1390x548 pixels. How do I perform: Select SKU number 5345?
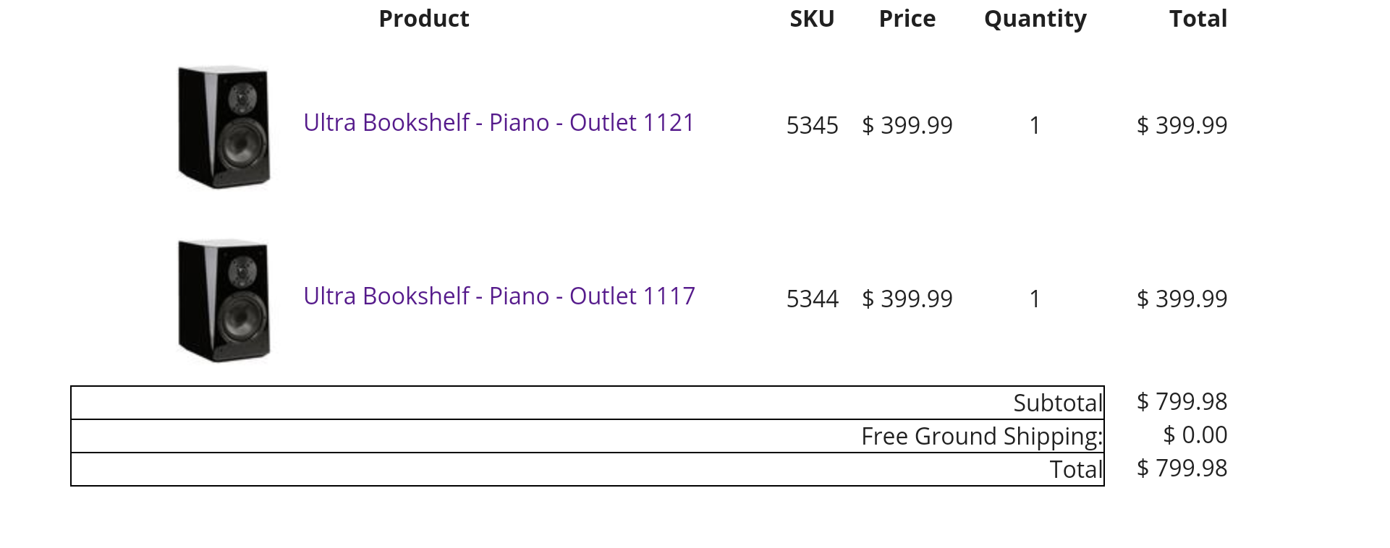pyautogui.click(x=812, y=126)
